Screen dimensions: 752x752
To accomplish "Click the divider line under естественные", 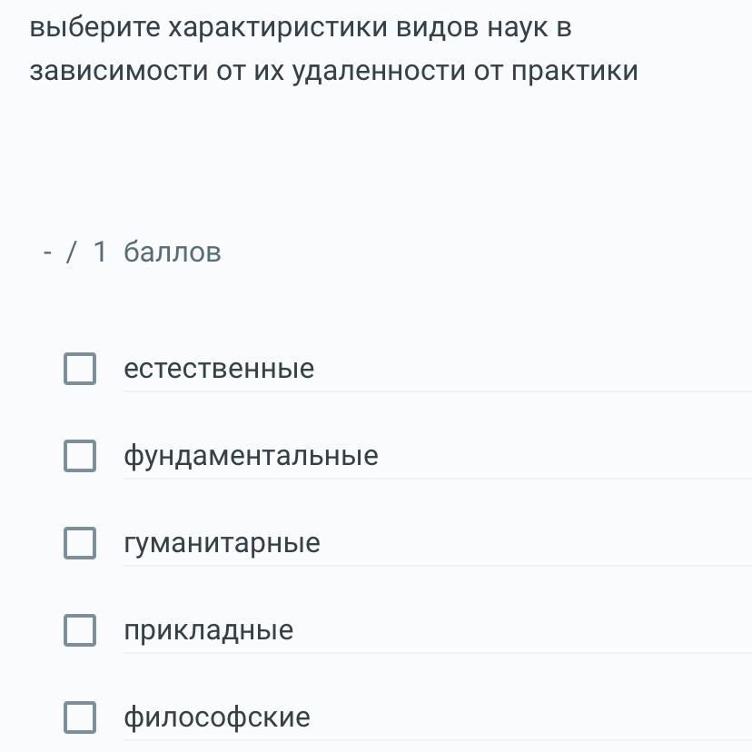I will 436,391.
